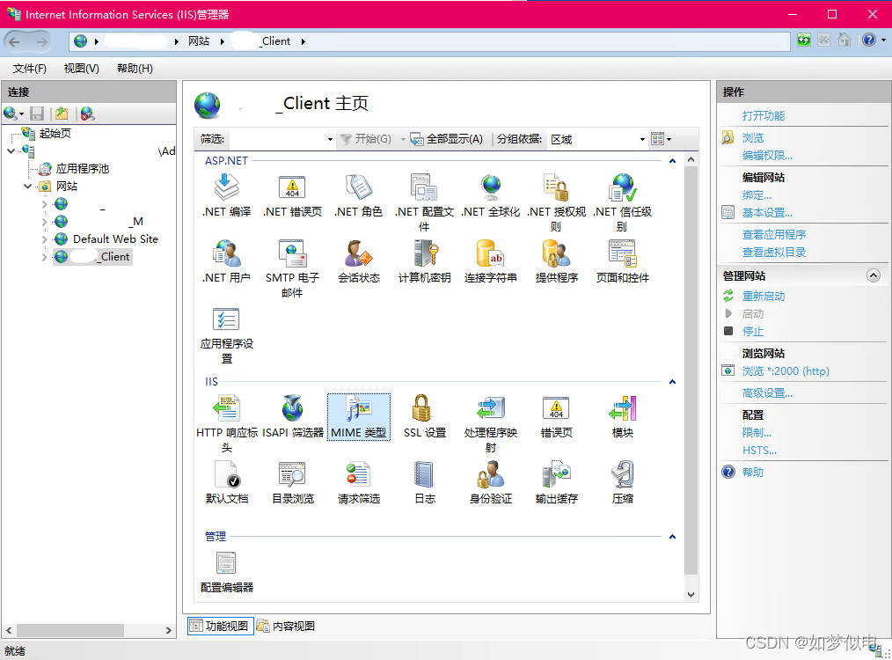Switch to the 内容视图 tab

coord(286,626)
